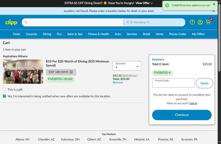This screenshot has width=221, height=144.
Task: Click the St. Petersburg, FL location field
Action: click(154, 22)
